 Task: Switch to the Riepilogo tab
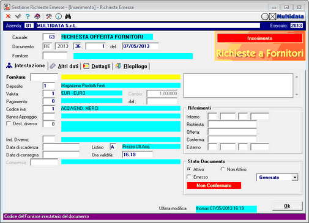[x=132, y=66]
